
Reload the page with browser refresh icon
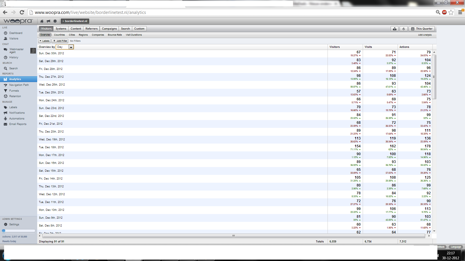click(22, 12)
